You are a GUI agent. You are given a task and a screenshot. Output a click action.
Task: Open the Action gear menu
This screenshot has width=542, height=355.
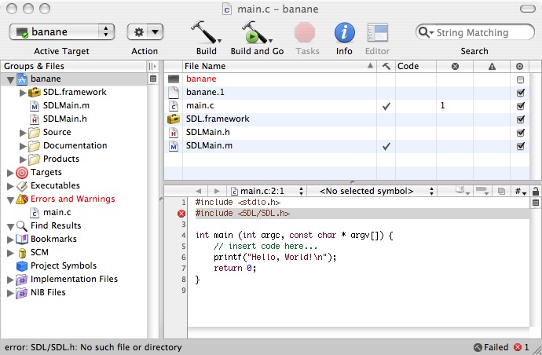(x=145, y=32)
